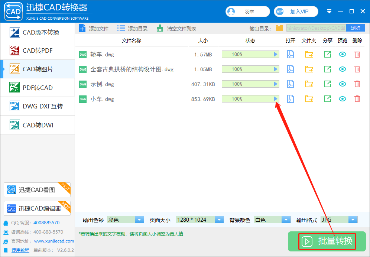Share the 小车.dwg file
Image resolution: width=370 pixels, height=257 pixels.
point(328,99)
